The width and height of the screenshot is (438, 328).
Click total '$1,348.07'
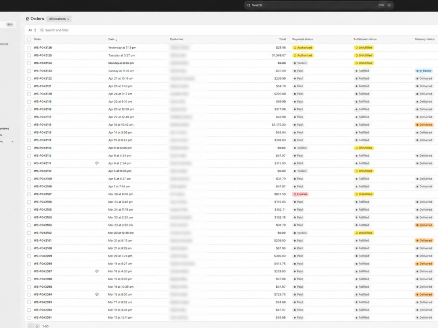point(279,56)
